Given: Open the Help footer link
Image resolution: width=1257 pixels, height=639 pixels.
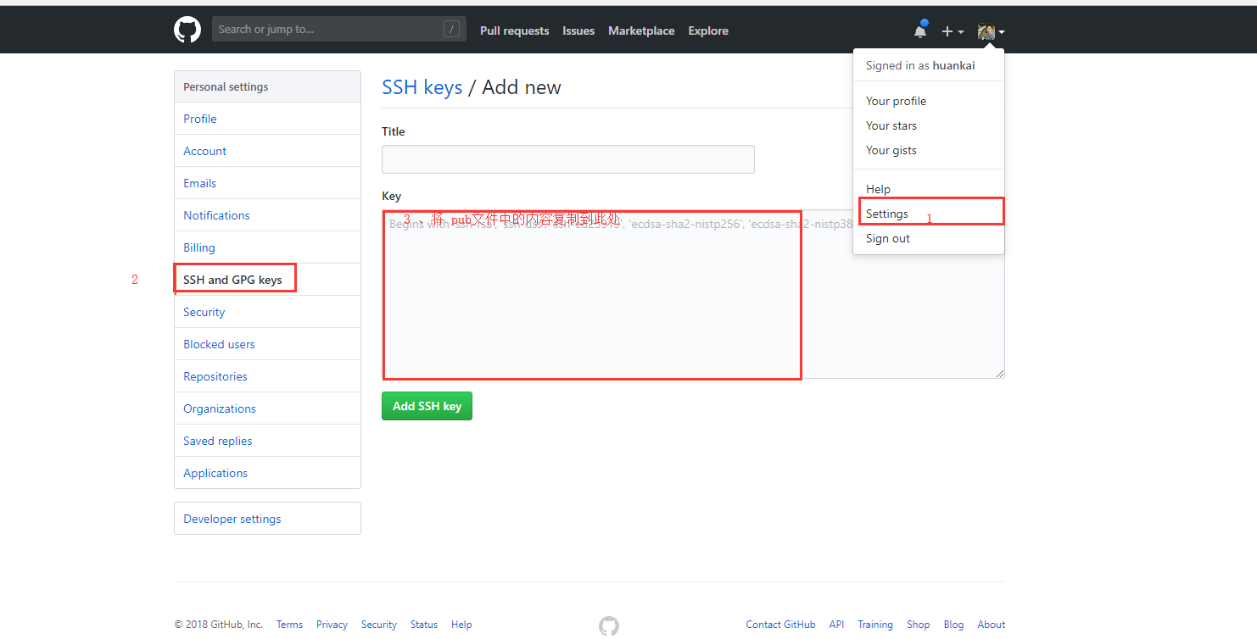Looking at the screenshot, I should pos(461,625).
